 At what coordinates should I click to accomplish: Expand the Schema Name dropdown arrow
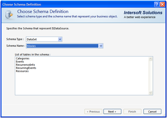101,46
